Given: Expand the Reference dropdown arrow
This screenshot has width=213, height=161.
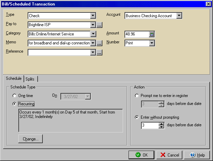Looking at the screenshot, I should (93, 52).
